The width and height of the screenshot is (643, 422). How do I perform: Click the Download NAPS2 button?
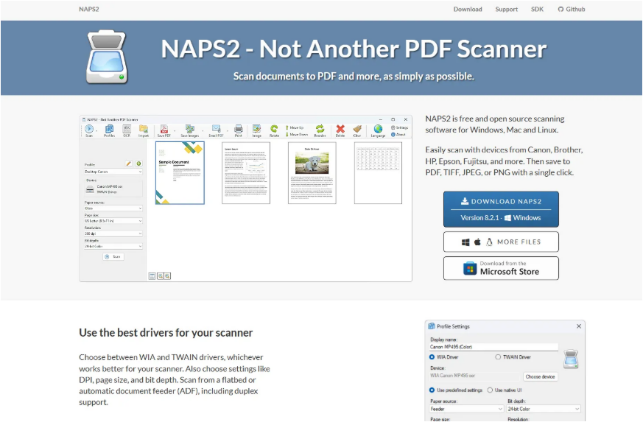point(501,209)
